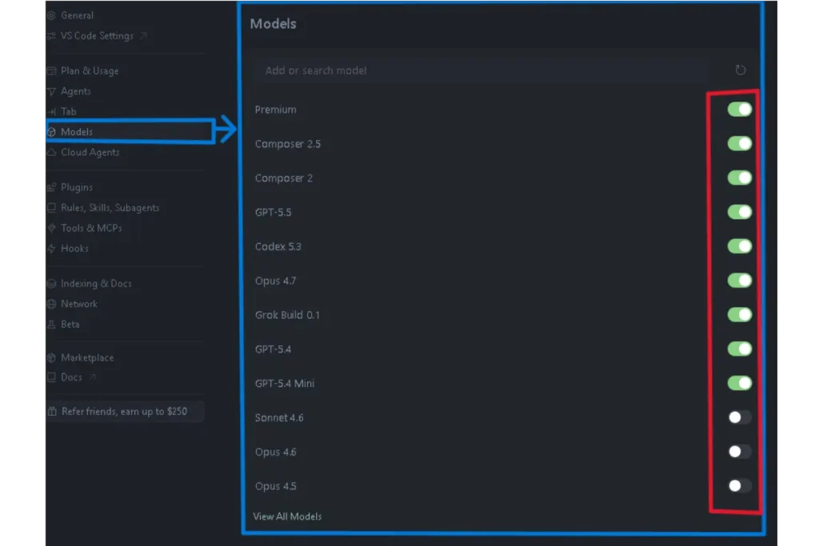Open Tools & MCPs settings

pyautogui.click(x=91, y=228)
